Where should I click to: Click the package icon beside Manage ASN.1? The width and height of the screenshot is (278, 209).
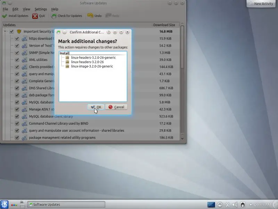pyautogui.click(x=24, y=109)
